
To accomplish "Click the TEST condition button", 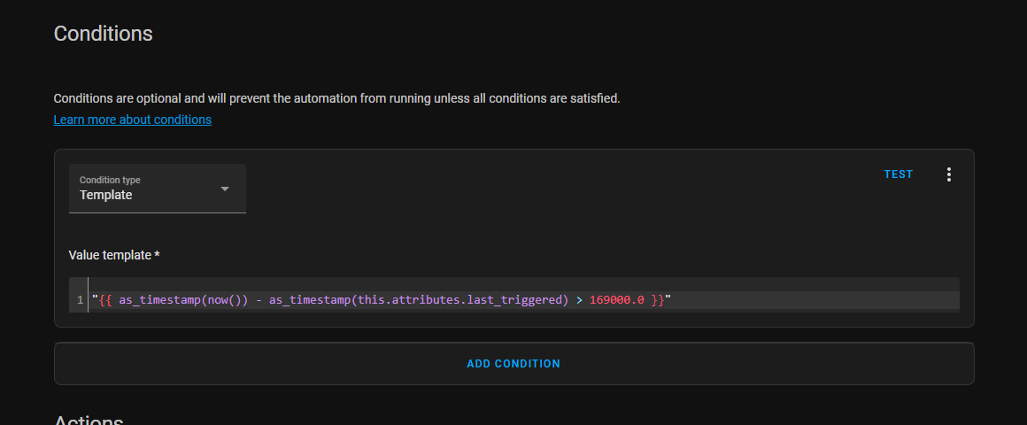I will pos(899,174).
